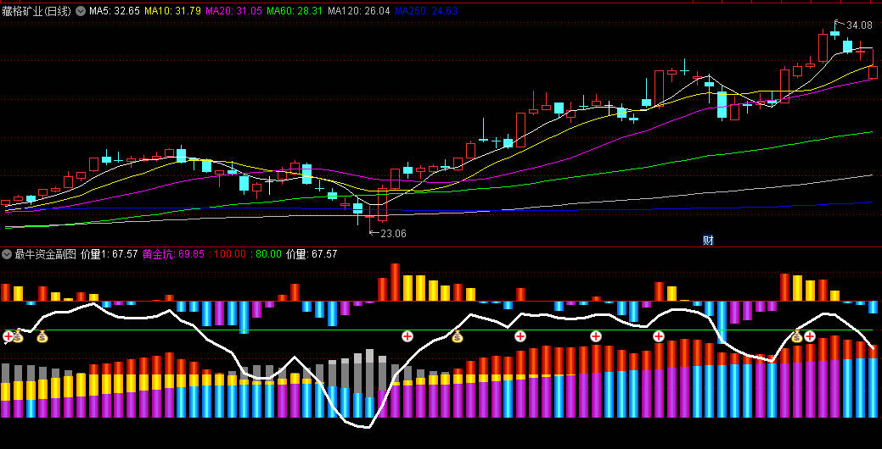This screenshot has height=449, width=882.
Task: Open the dropdown arrow beside 藏格矿业(日线)
Action: point(81,11)
